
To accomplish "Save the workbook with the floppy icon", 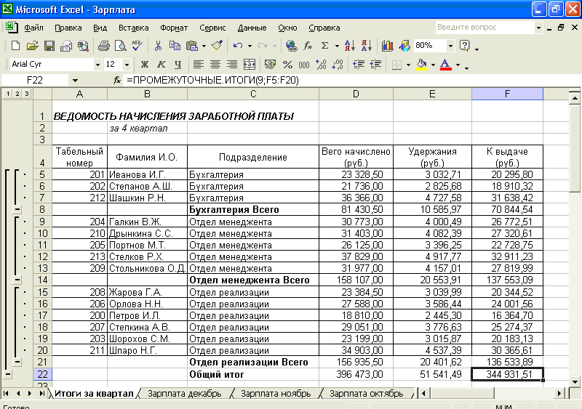I will 49,46.
